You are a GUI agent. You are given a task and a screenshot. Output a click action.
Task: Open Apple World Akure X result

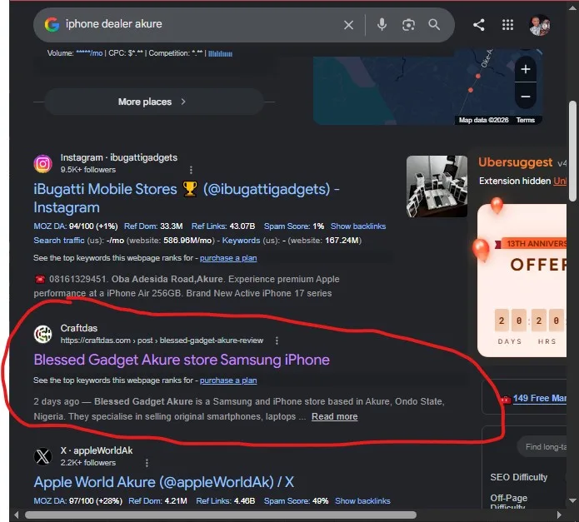point(164,482)
